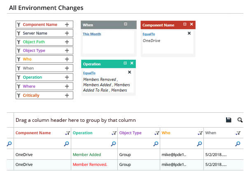
Task: Add a Critically filter via plus icon
Action: pos(67,95)
